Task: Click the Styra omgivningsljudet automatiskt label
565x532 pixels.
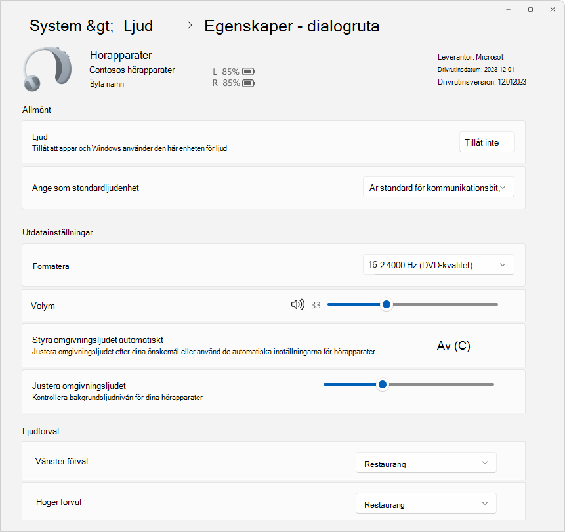Action: coord(98,340)
